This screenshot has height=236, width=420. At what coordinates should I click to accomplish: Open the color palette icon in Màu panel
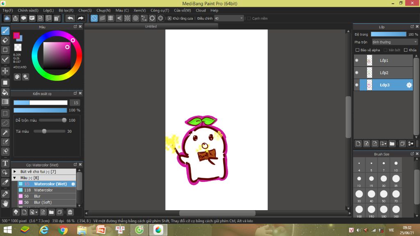pos(17,77)
